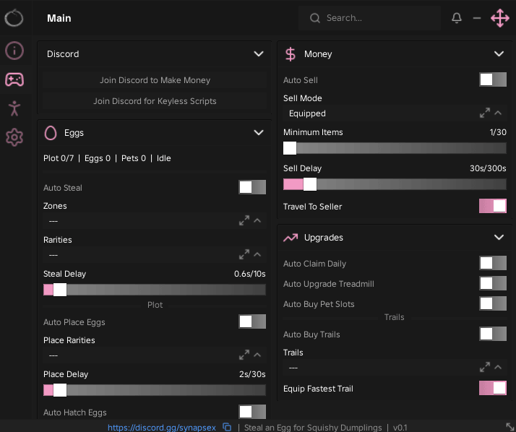Image resolution: width=516 pixels, height=432 pixels.
Task: Expand the Rarities list fullscreen icon
Action: [244, 255]
